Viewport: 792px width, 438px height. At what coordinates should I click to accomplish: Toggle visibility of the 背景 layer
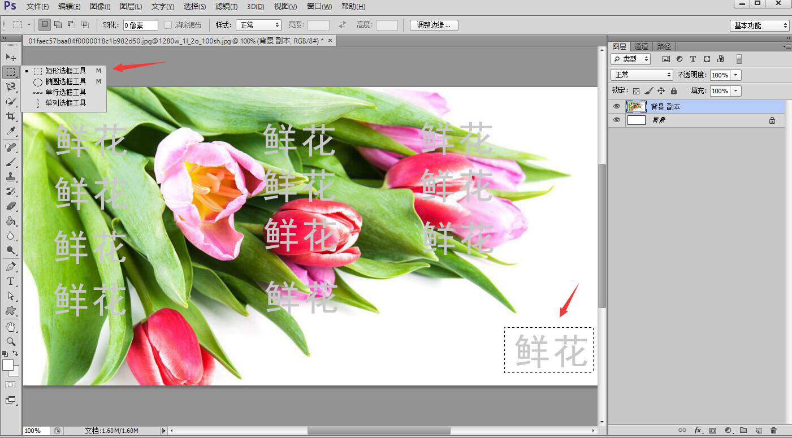click(617, 120)
